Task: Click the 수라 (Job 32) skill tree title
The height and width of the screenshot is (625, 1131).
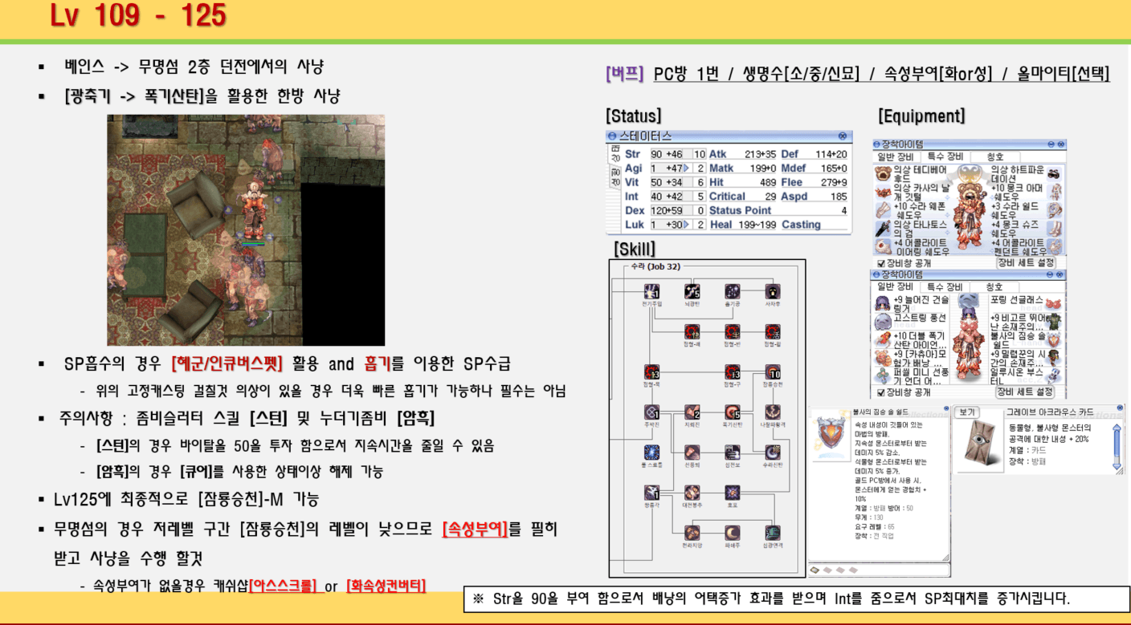Action: tap(657, 266)
